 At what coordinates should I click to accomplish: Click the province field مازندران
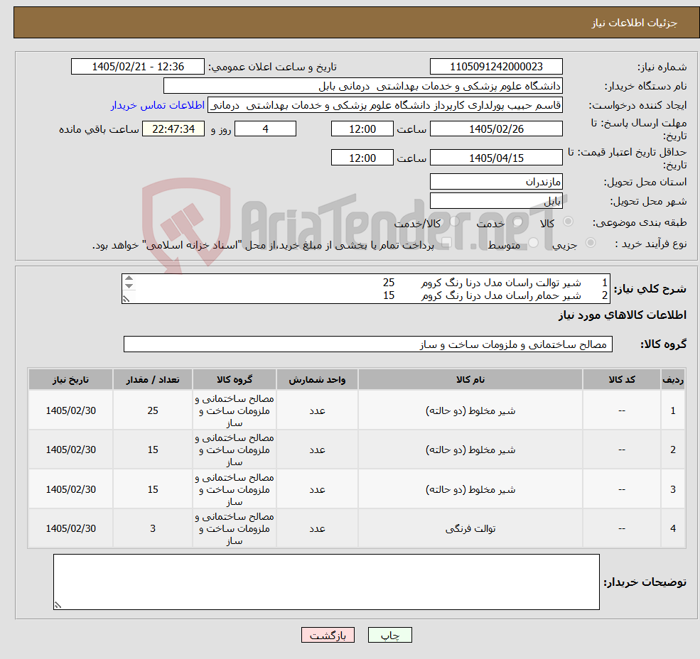496,182
